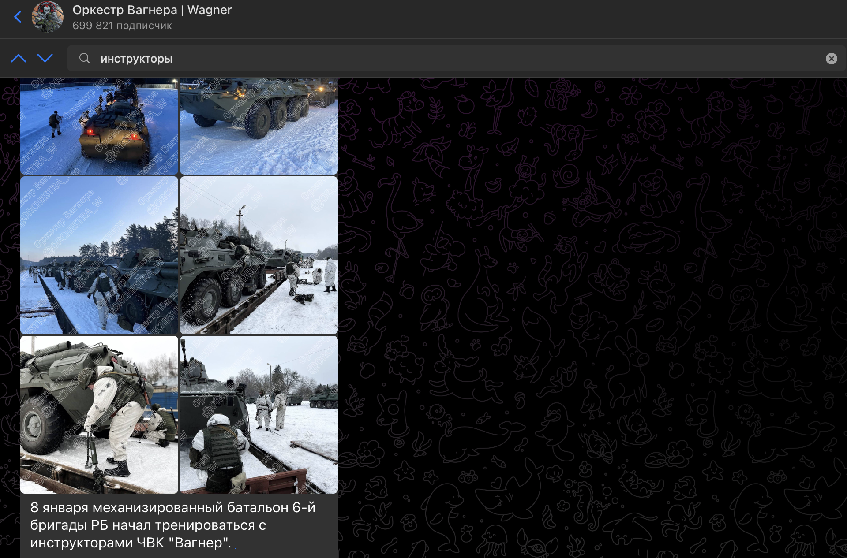The width and height of the screenshot is (847, 558).
Task: Jump to previous search result with up arrow
Action: 19,58
